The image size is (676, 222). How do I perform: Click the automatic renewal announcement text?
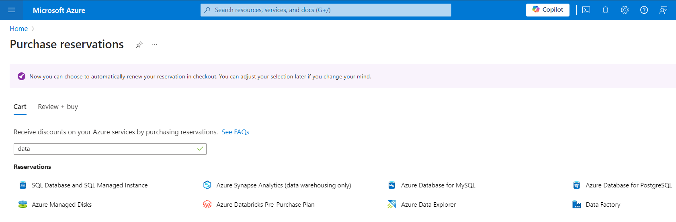[200, 76]
